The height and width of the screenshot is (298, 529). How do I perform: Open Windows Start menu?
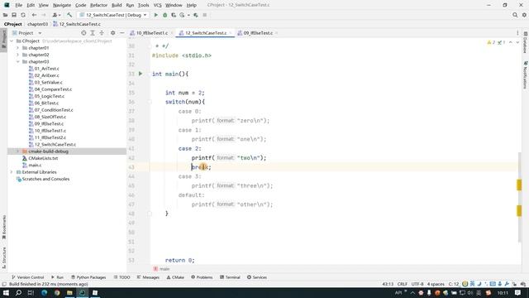pos(6,292)
